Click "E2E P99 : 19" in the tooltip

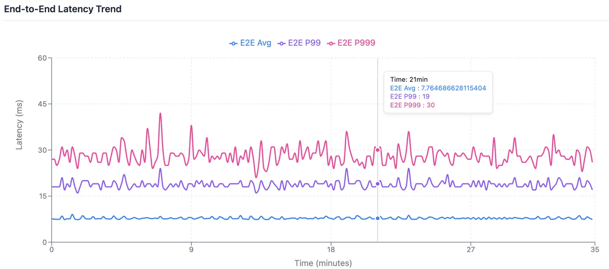[x=410, y=97]
